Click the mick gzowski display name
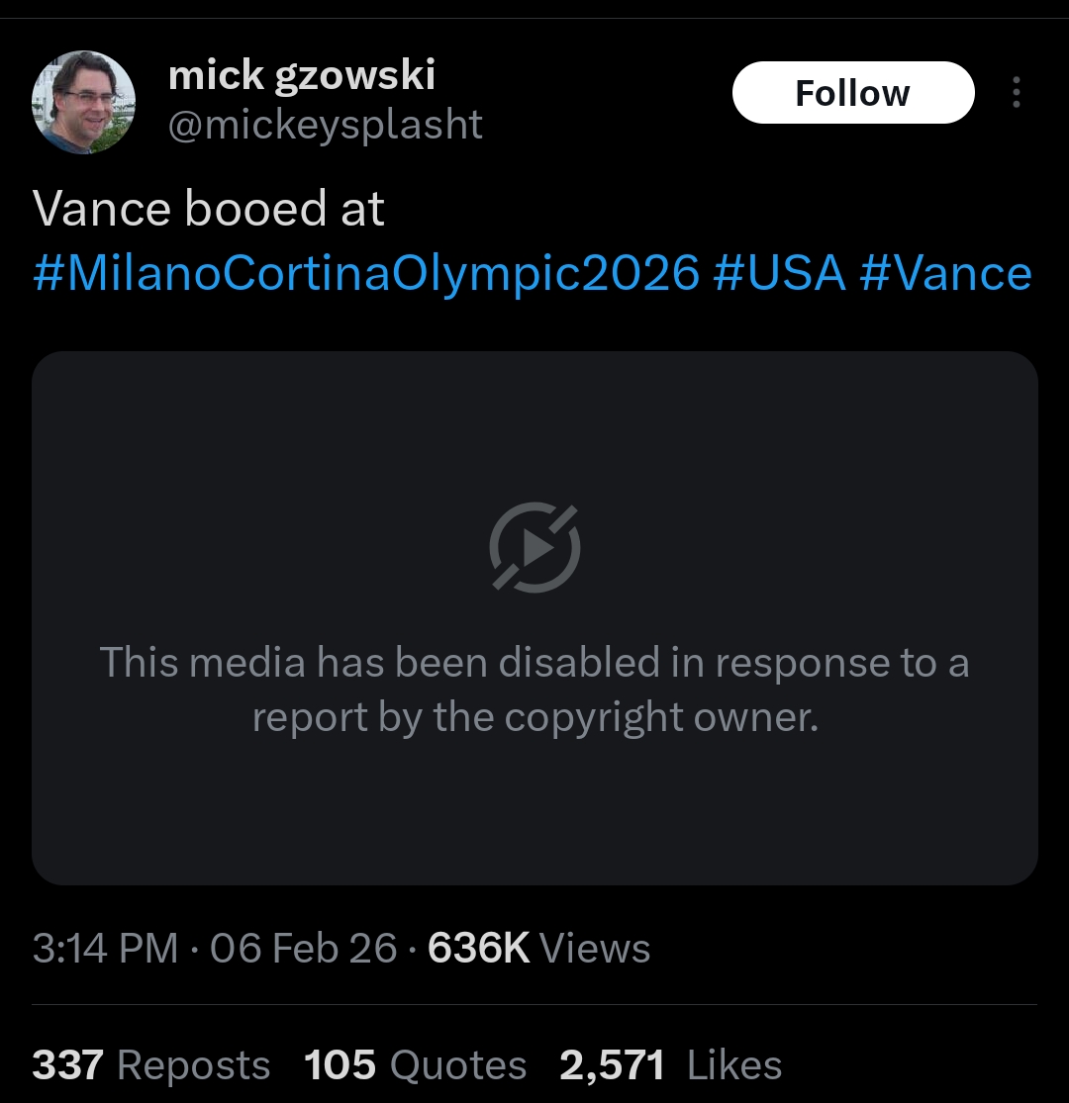 [x=302, y=75]
